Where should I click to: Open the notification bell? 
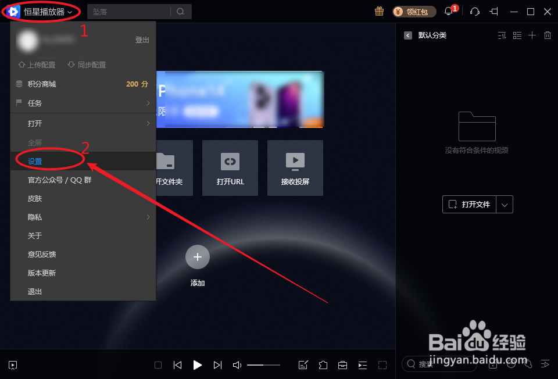pos(449,12)
